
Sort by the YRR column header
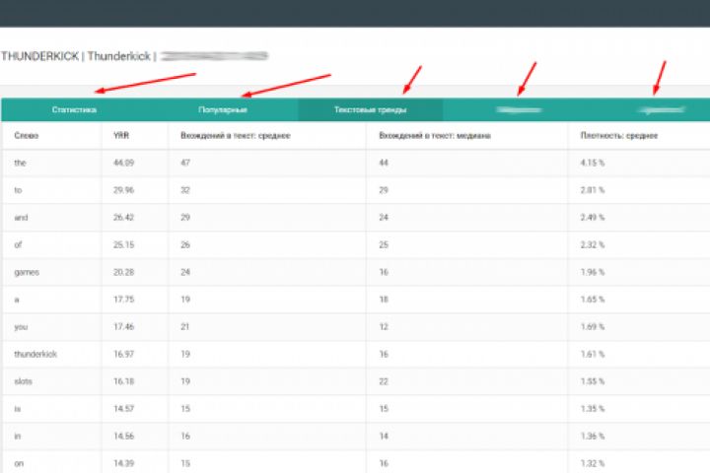click(x=121, y=135)
